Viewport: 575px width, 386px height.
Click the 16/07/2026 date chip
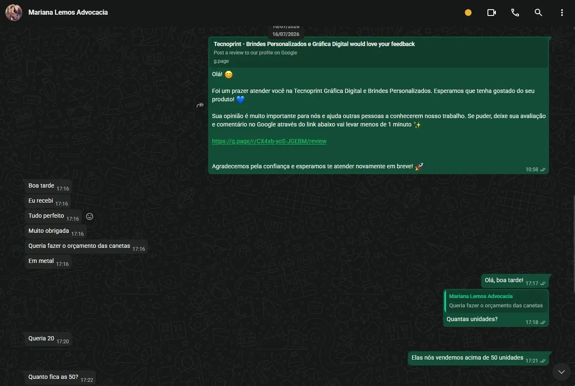pyautogui.click(x=286, y=34)
